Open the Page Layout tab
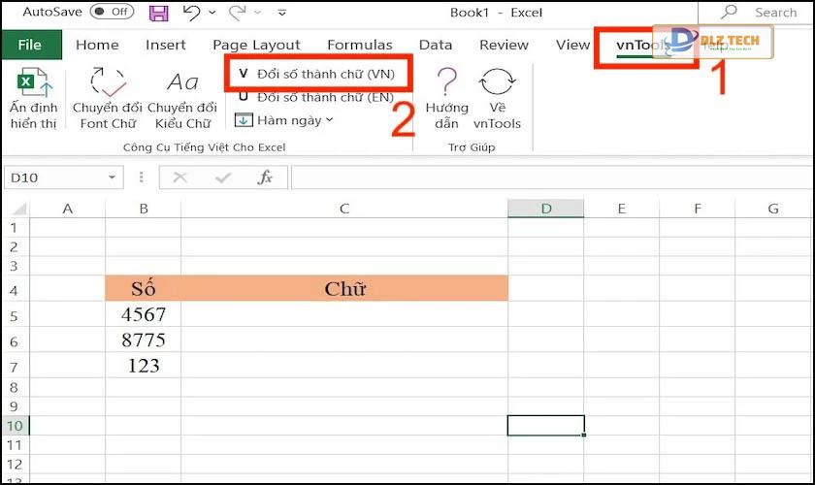Image resolution: width=815 pixels, height=485 pixels. [x=256, y=45]
